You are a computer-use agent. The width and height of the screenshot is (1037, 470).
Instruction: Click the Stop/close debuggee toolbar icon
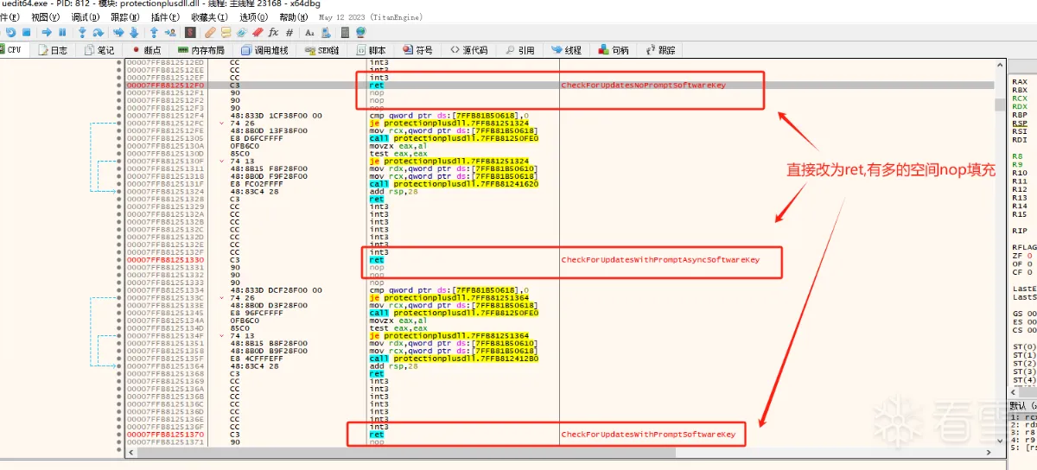pos(27,33)
